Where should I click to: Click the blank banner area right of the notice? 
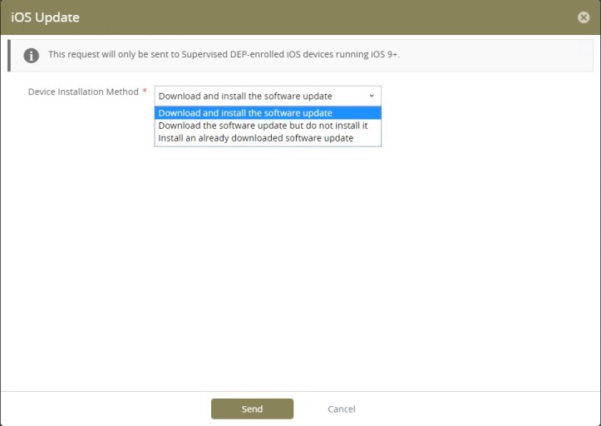point(499,55)
